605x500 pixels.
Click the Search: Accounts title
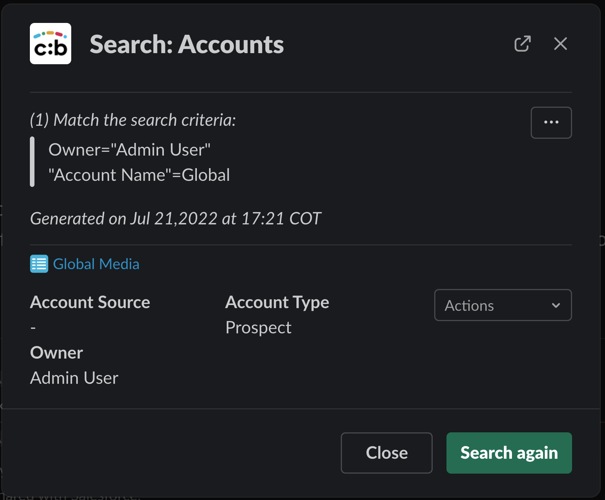(x=186, y=44)
